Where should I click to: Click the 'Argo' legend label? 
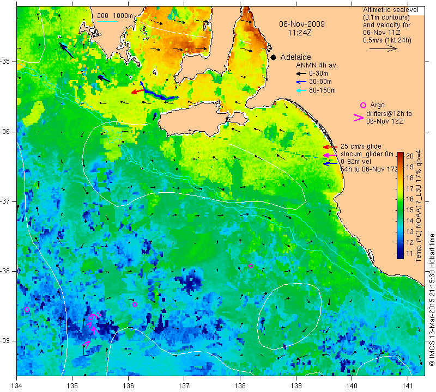377,105
